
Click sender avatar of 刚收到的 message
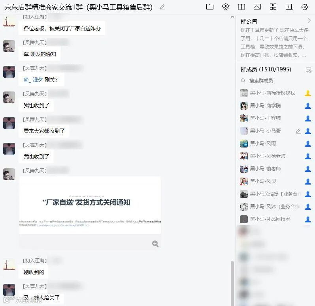9,264
